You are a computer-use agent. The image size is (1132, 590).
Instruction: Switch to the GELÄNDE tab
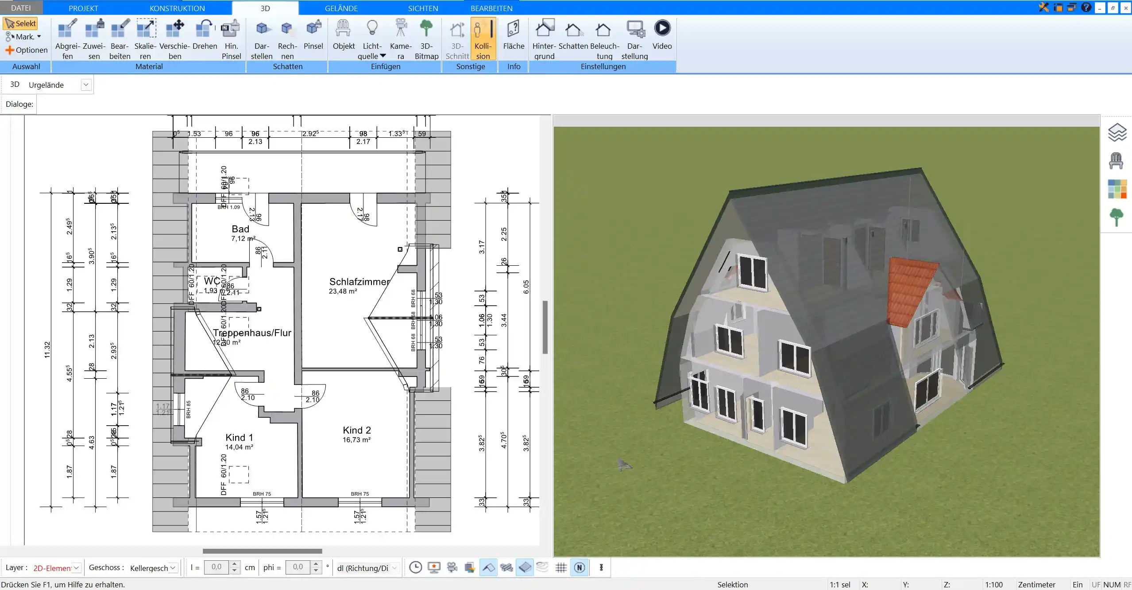pyautogui.click(x=341, y=8)
